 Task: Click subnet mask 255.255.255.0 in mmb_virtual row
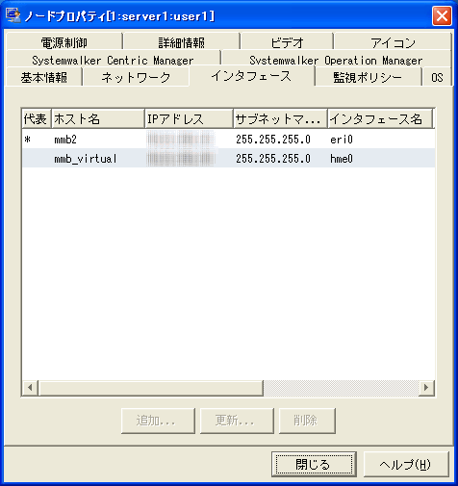coord(273,159)
